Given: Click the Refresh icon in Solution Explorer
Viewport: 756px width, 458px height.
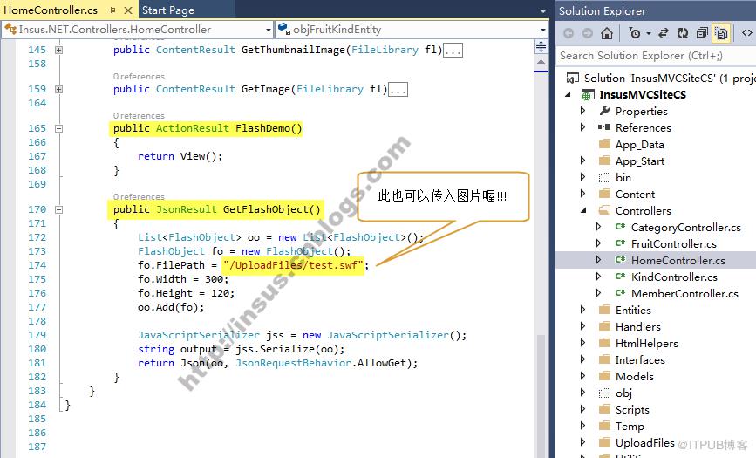Looking at the screenshot, I should [683, 33].
